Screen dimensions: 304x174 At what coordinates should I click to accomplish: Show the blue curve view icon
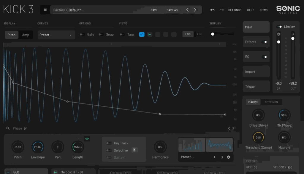tap(142, 34)
